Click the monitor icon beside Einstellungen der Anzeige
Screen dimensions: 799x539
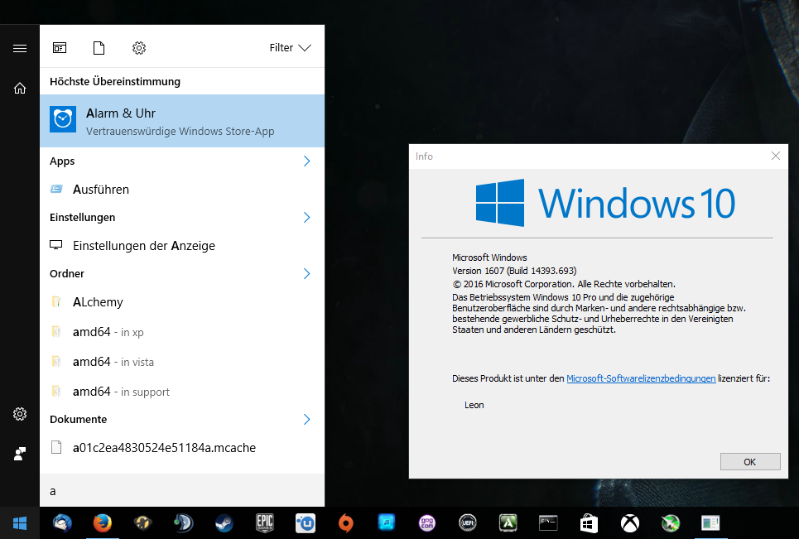tap(56, 245)
